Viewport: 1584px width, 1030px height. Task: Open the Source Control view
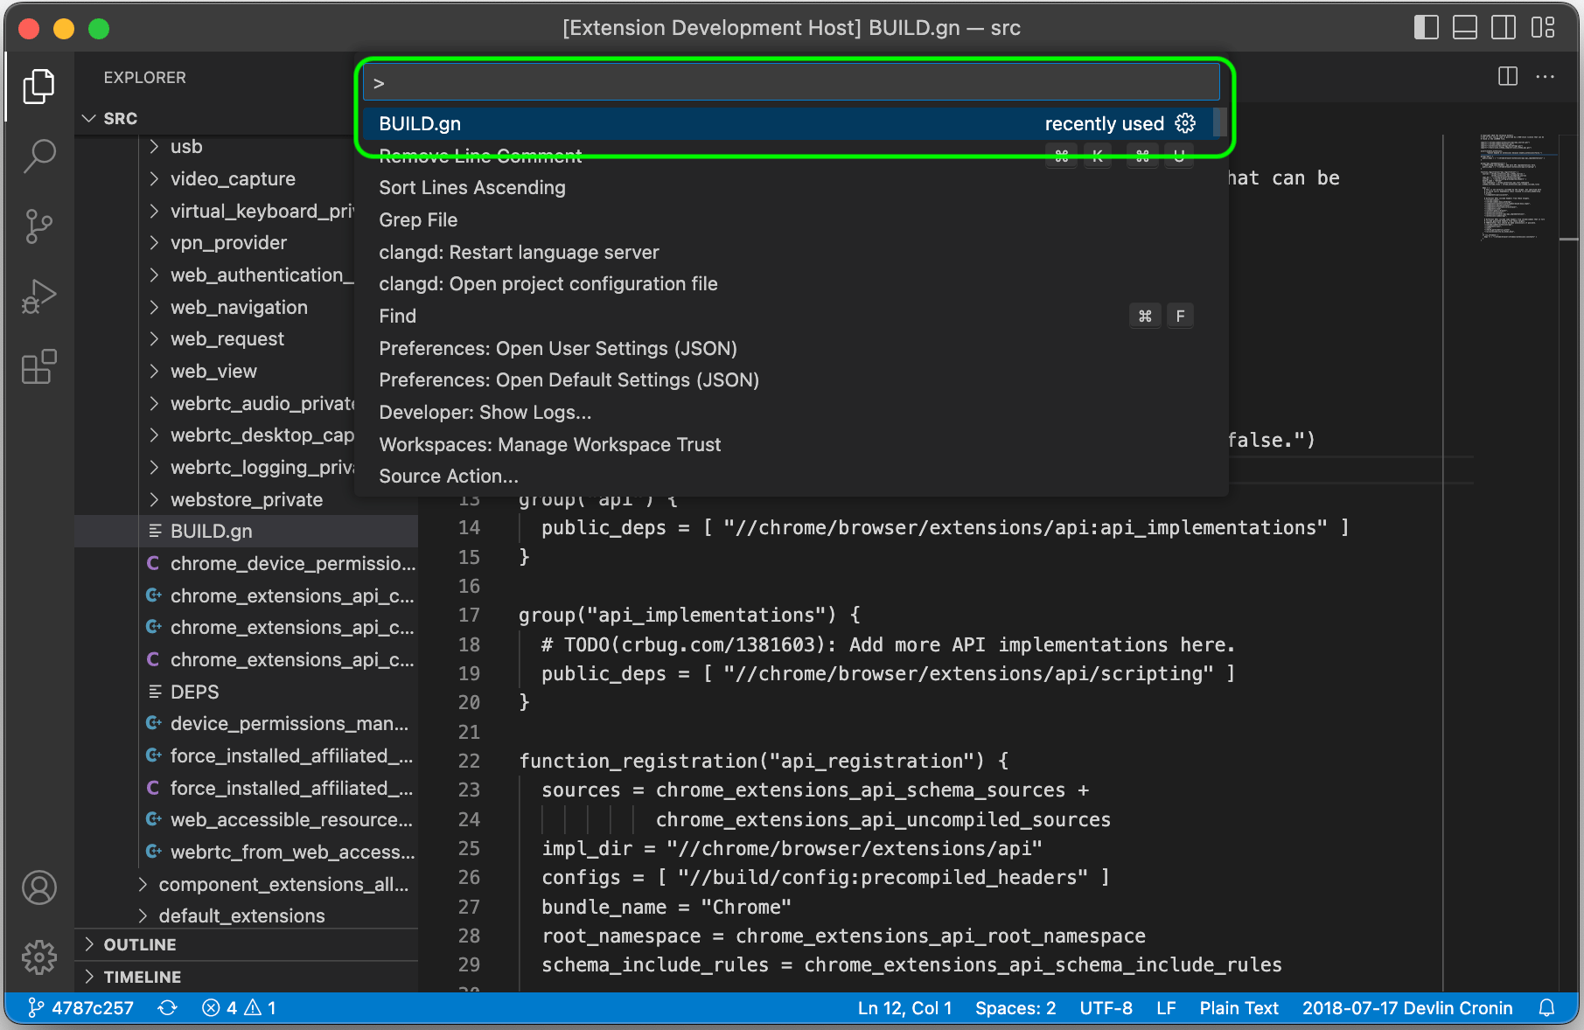pyautogui.click(x=39, y=226)
